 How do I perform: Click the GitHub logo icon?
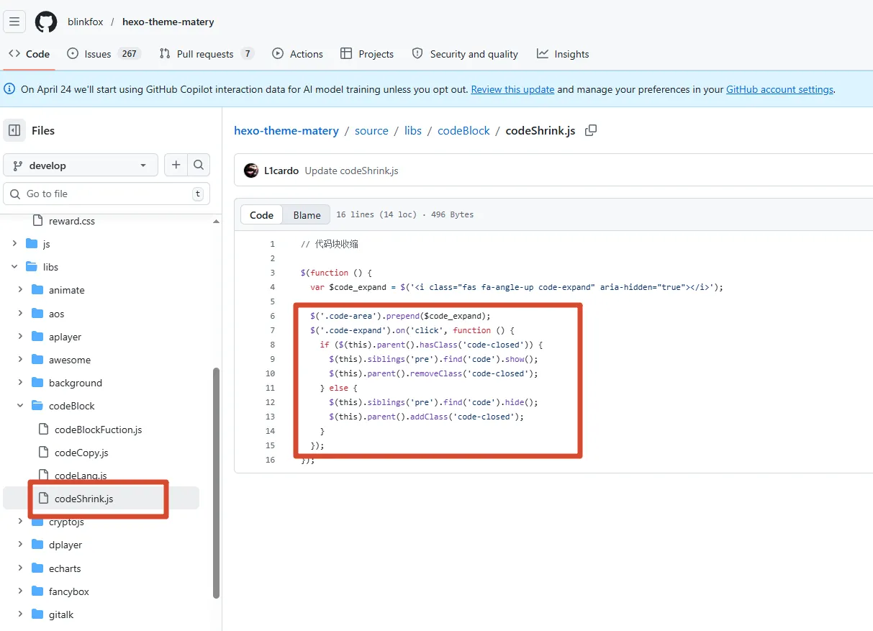click(x=46, y=22)
